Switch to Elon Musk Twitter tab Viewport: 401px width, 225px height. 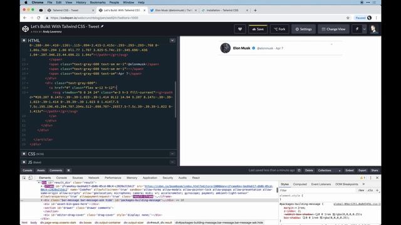(x=174, y=11)
